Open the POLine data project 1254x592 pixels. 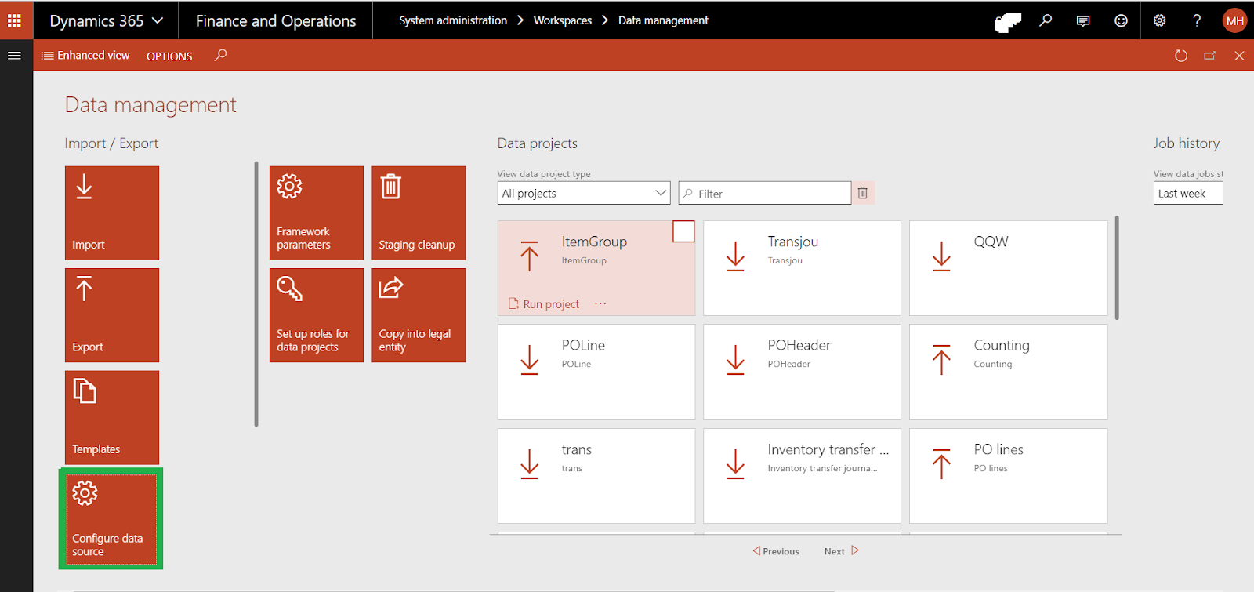[596, 372]
